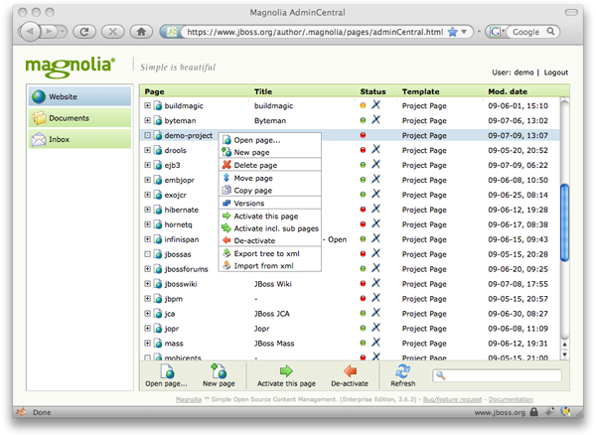
Task: Click the X mark in the jca row
Action: tap(375, 313)
